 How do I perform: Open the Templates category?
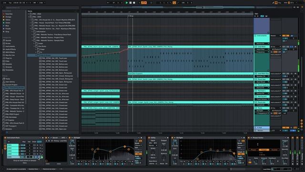10,70
